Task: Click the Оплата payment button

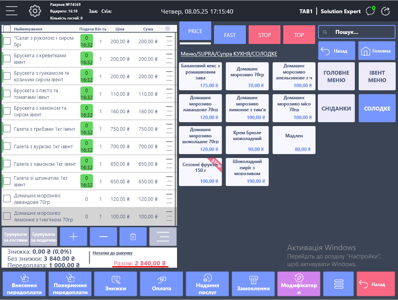Action: pyautogui.click(x=161, y=285)
